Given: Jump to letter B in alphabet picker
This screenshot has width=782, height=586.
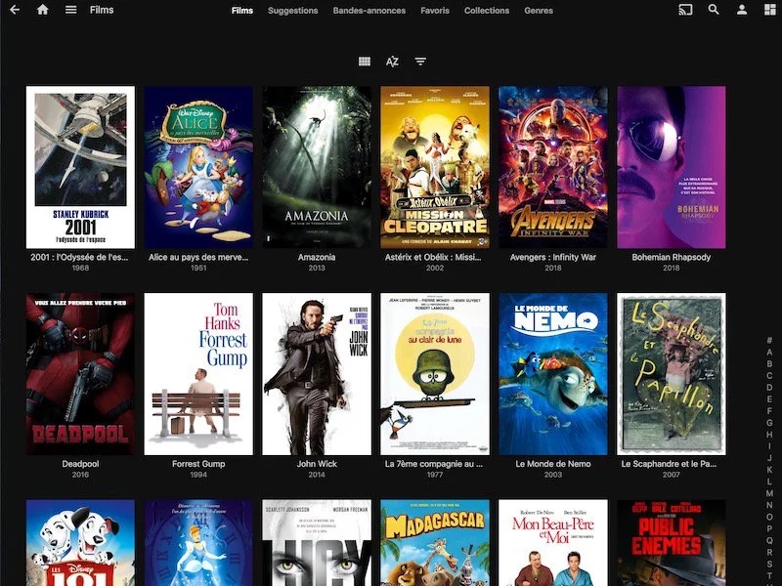Looking at the screenshot, I should (x=769, y=363).
